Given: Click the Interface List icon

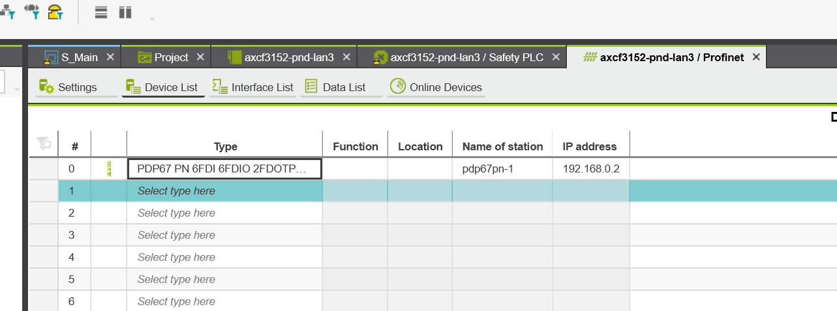Looking at the screenshot, I should click(x=220, y=87).
